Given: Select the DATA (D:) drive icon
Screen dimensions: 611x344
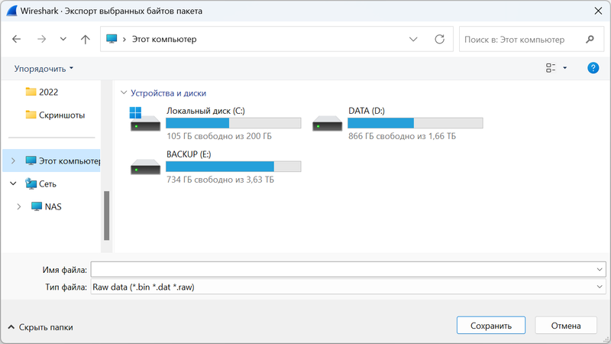Looking at the screenshot, I should [327, 123].
